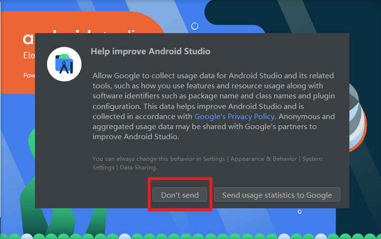
Task: Click Send usage statistics to Google
Action: [277, 195]
